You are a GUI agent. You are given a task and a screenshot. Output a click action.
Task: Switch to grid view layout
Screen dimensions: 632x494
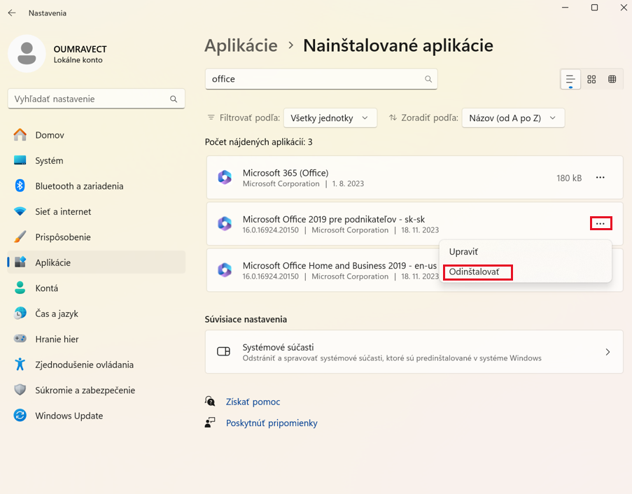click(x=591, y=79)
